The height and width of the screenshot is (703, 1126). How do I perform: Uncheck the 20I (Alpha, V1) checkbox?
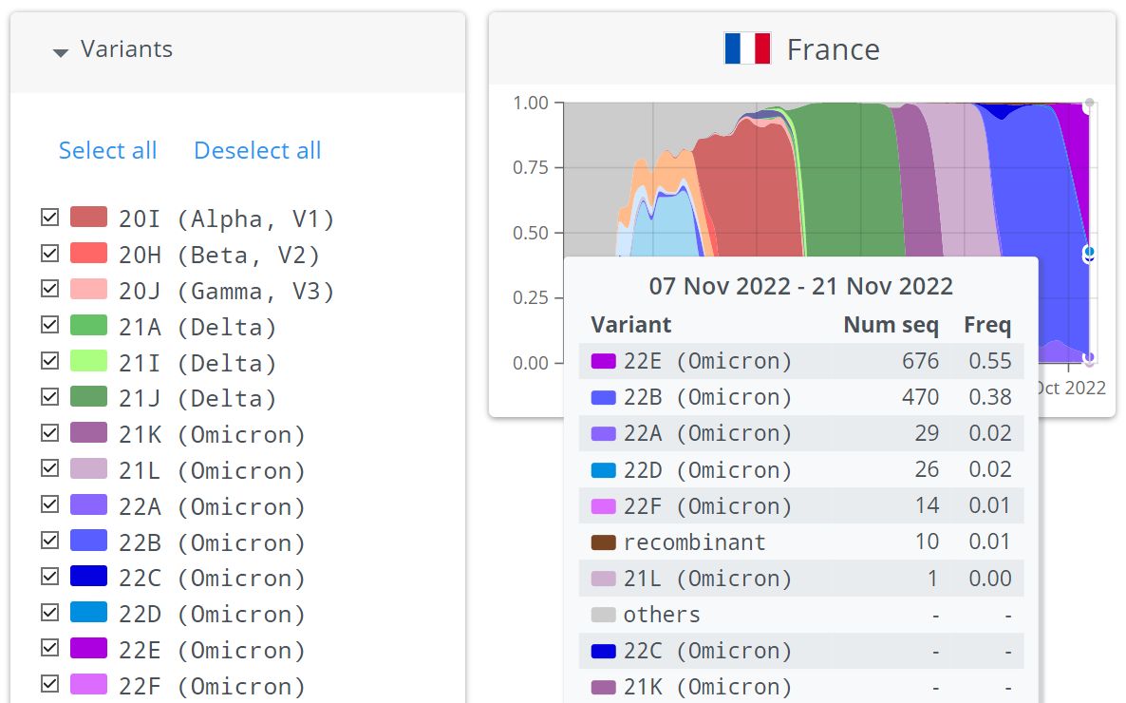coord(50,218)
